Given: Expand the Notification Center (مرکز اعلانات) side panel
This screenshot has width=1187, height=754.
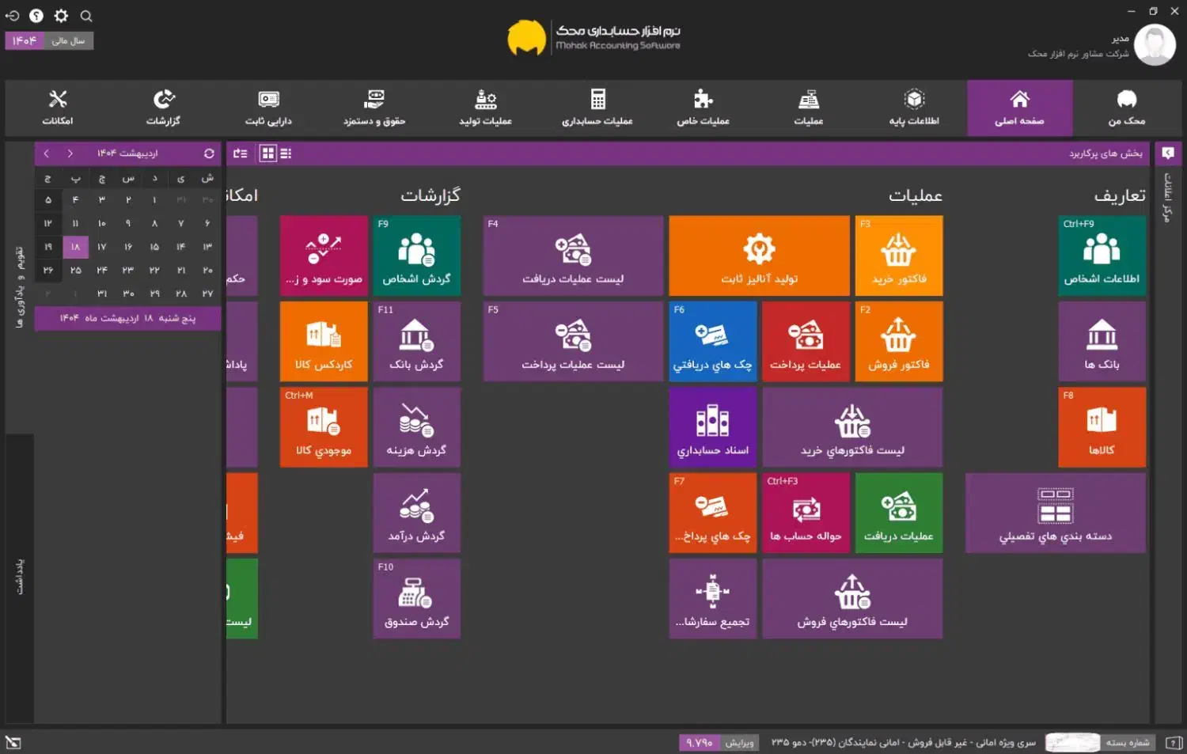Looking at the screenshot, I should [x=1167, y=198].
